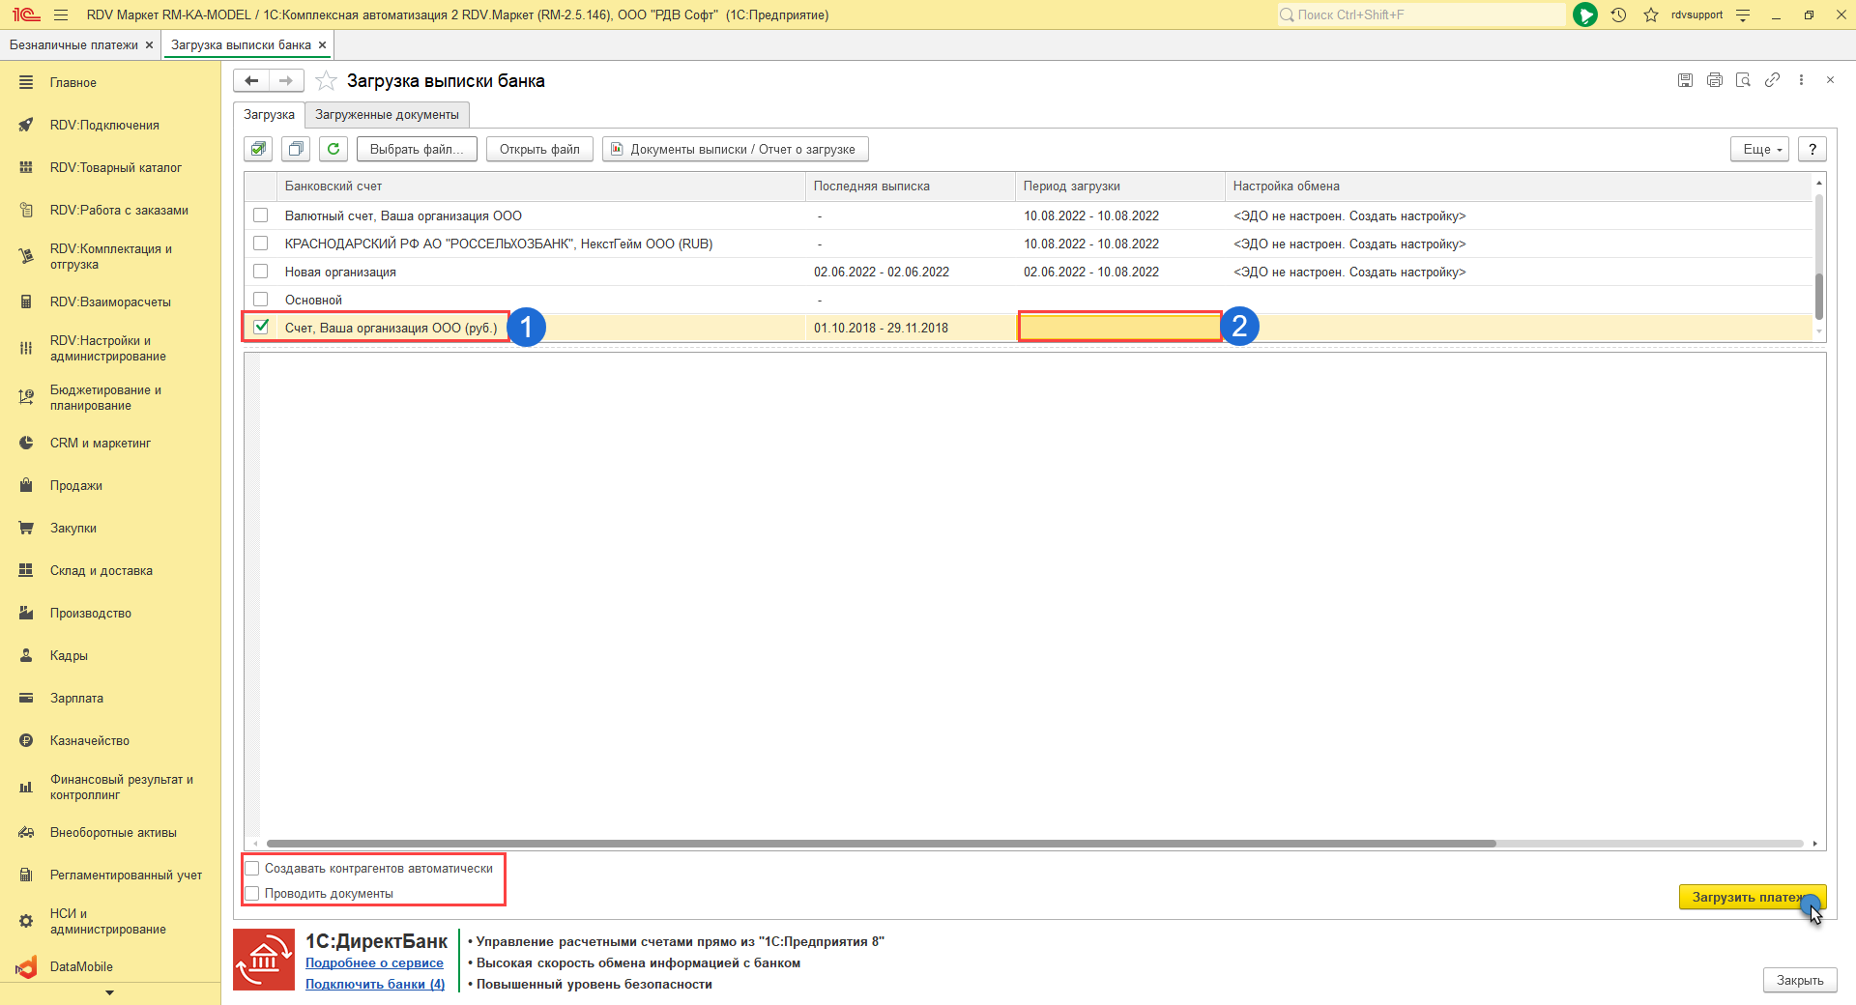Click the highlighted 'Период загрузки' field

point(1119,328)
